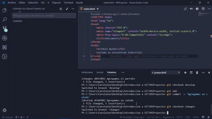
Task: Click the diamond git icon in editor toolbar
Action: (197, 9)
